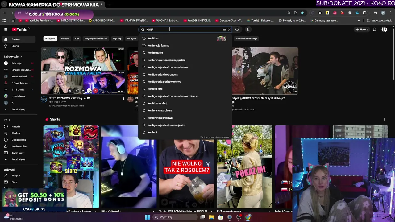Image resolution: width=395 pixels, height=222 pixels.
Task: Choose the suggestion 'konferecja famme'
Action: [x=185, y=46]
